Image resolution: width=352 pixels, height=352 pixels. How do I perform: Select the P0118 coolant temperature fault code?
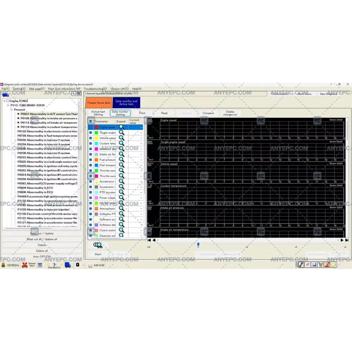pos(49,127)
